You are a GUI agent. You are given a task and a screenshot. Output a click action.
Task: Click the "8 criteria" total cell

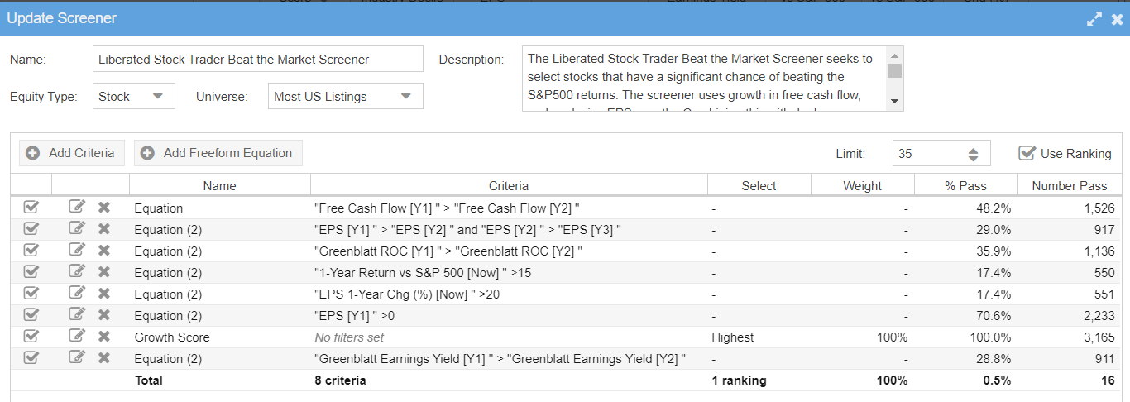click(x=340, y=380)
